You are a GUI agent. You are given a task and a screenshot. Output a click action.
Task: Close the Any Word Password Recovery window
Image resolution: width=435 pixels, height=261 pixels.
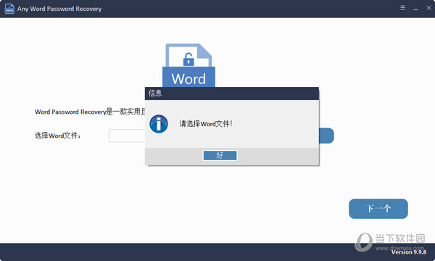tap(428, 8)
